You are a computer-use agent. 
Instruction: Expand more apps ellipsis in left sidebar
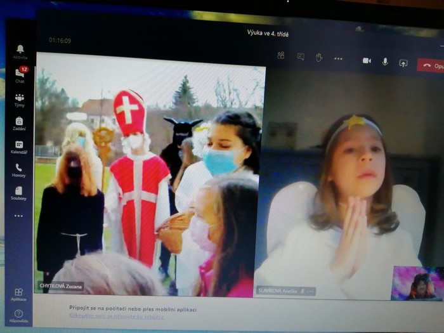pyautogui.click(x=18, y=216)
